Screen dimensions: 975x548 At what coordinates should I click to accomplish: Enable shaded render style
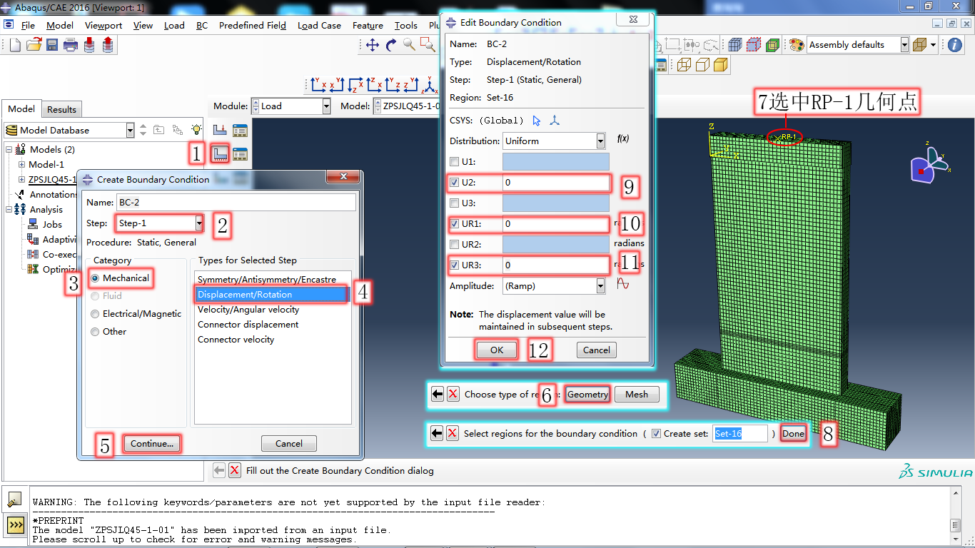[721, 65]
